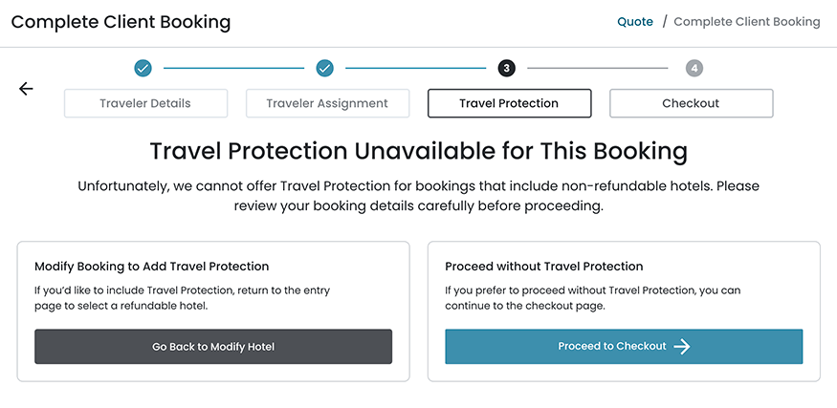Click the Proceed to Checkout button label
Image resolution: width=837 pixels, height=408 pixels.
pos(612,347)
